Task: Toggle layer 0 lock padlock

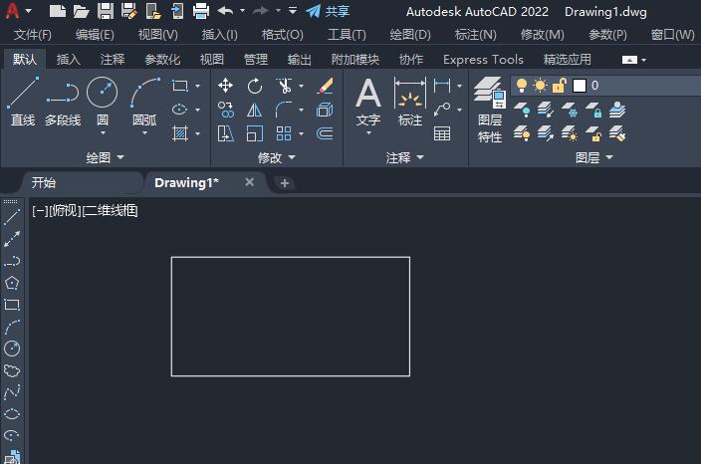Action: pyautogui.click(x=559, y=85)
